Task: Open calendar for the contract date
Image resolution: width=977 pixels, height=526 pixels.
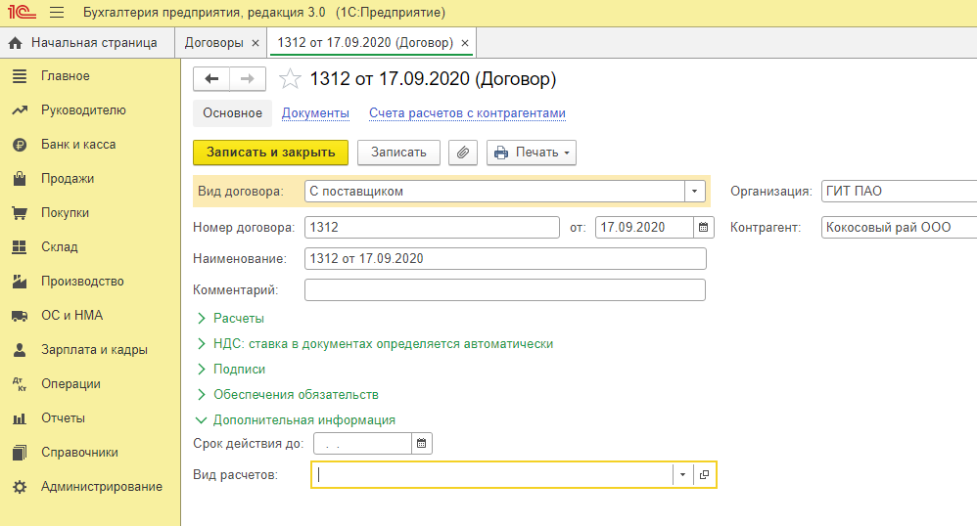Action: pyautogui.click(x=704, y=227)
